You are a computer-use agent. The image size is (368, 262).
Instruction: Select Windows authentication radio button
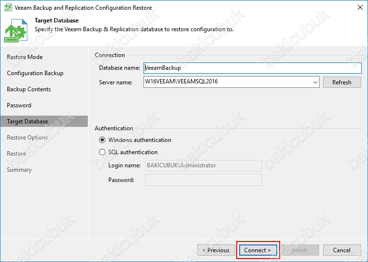[102, 140]
